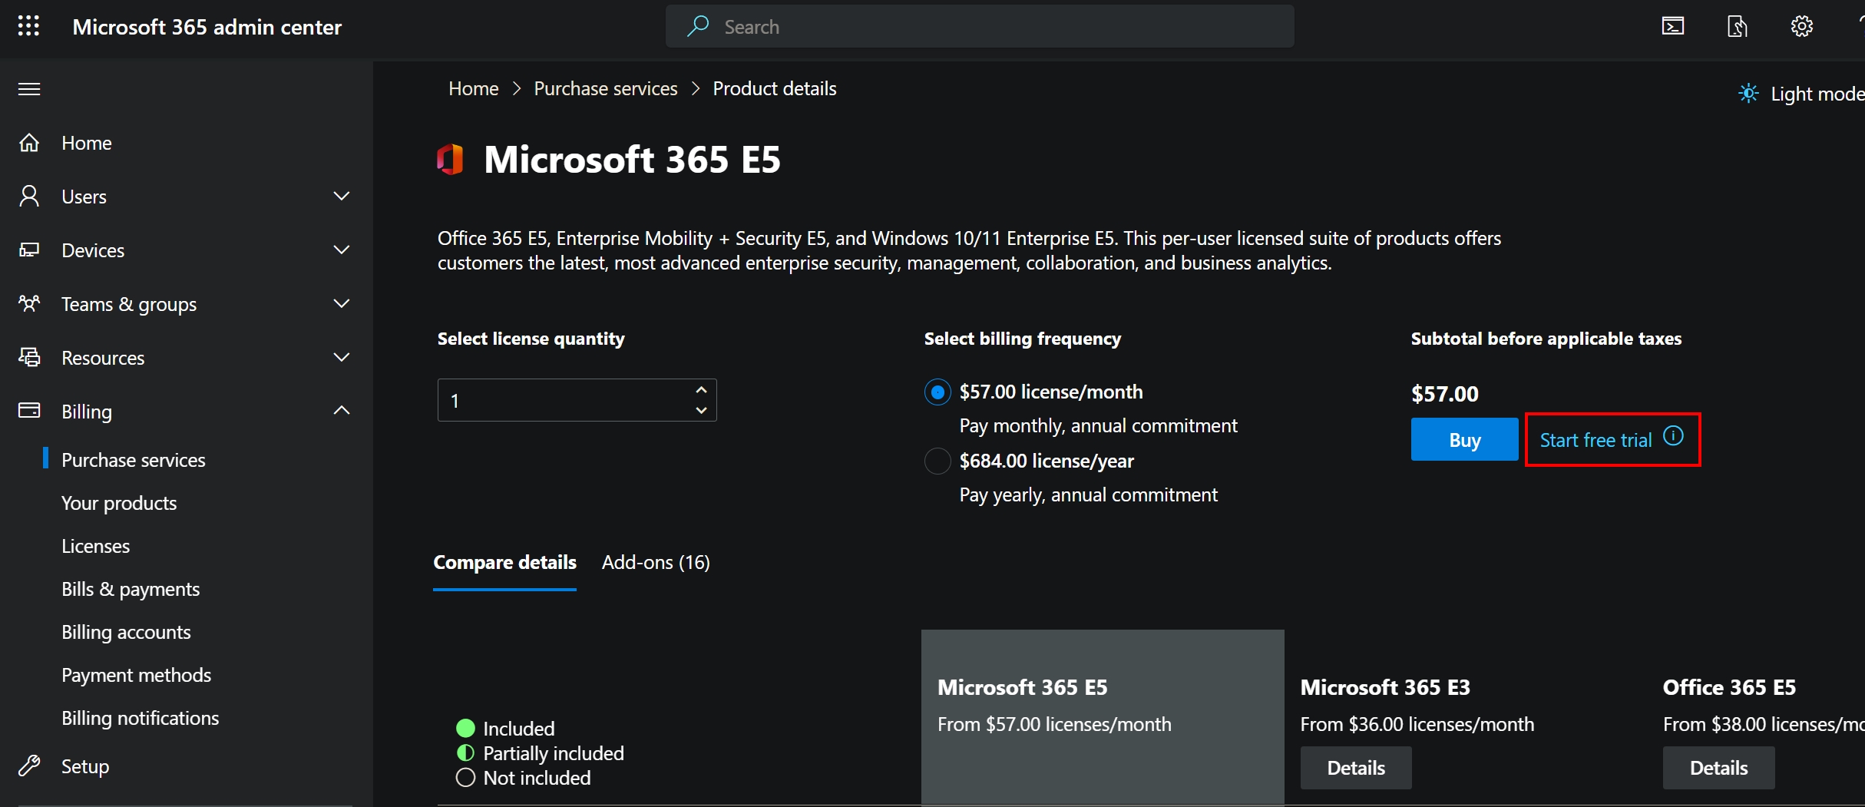The height and width of the screenshot is (807, 1865).
Task: Switch to Light mode
Action: pyautogui.click(x=1801, y=94)
